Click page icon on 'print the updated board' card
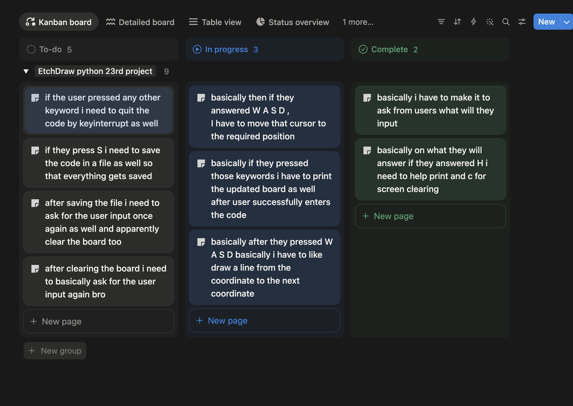 click(x=201, y=164)
